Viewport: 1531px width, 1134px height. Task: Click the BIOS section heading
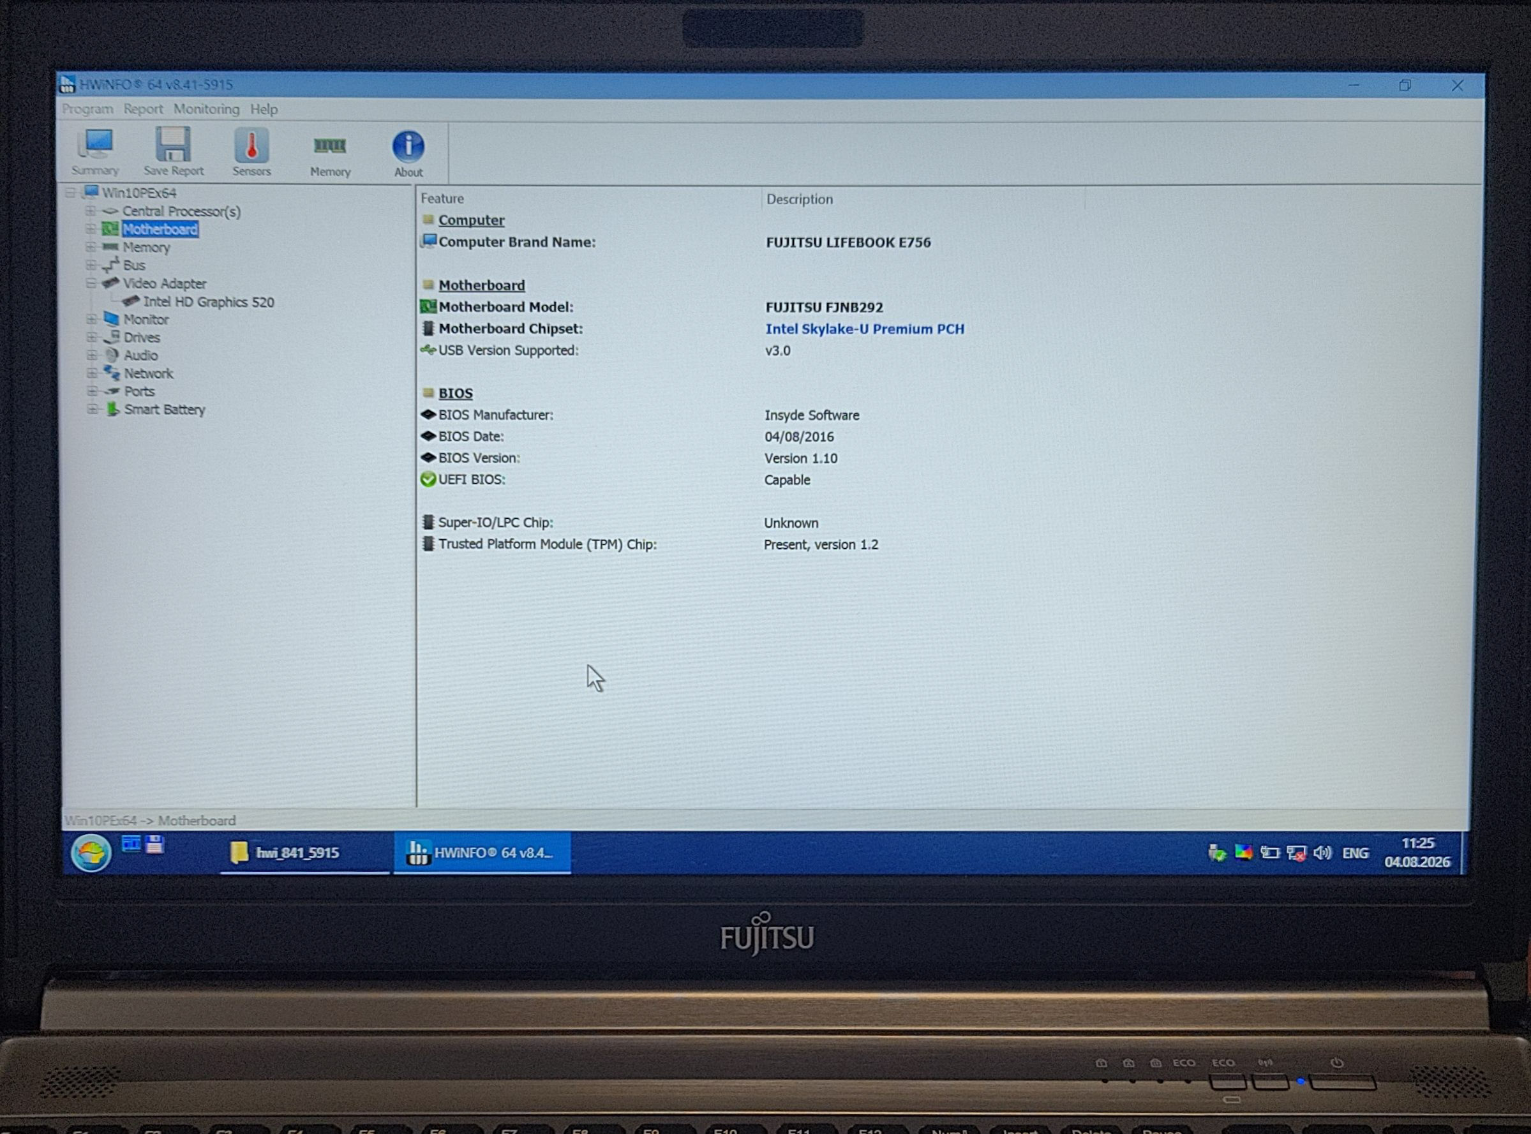point(455,393)
